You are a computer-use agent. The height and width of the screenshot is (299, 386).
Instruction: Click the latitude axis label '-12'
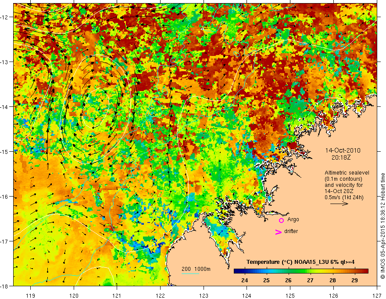coord(4,17)
